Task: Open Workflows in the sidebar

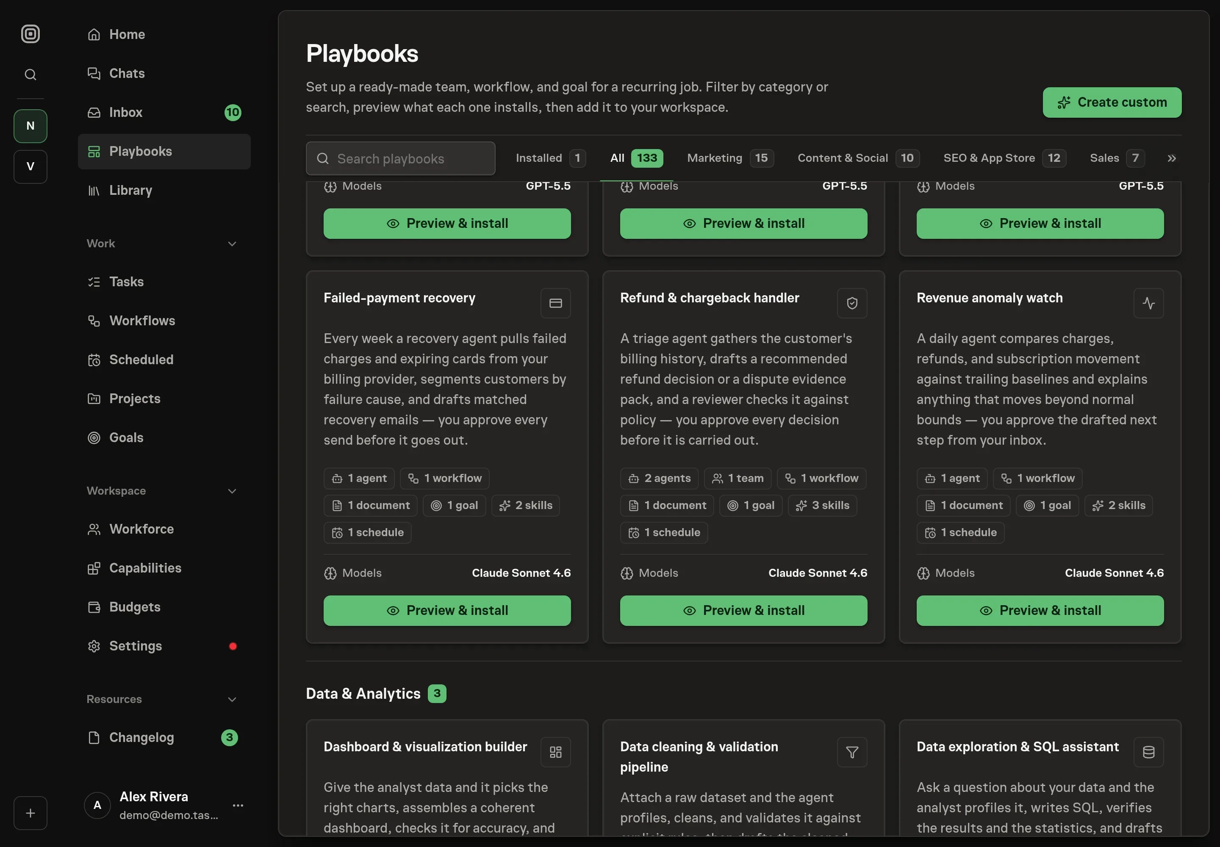Action: (x=164, y=321)
